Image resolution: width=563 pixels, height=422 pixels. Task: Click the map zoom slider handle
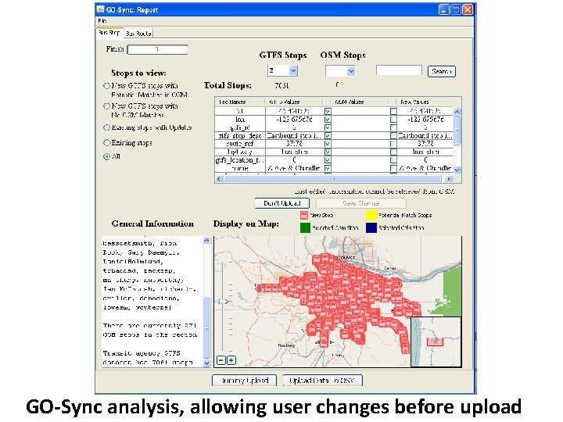(x=224, y=302)
